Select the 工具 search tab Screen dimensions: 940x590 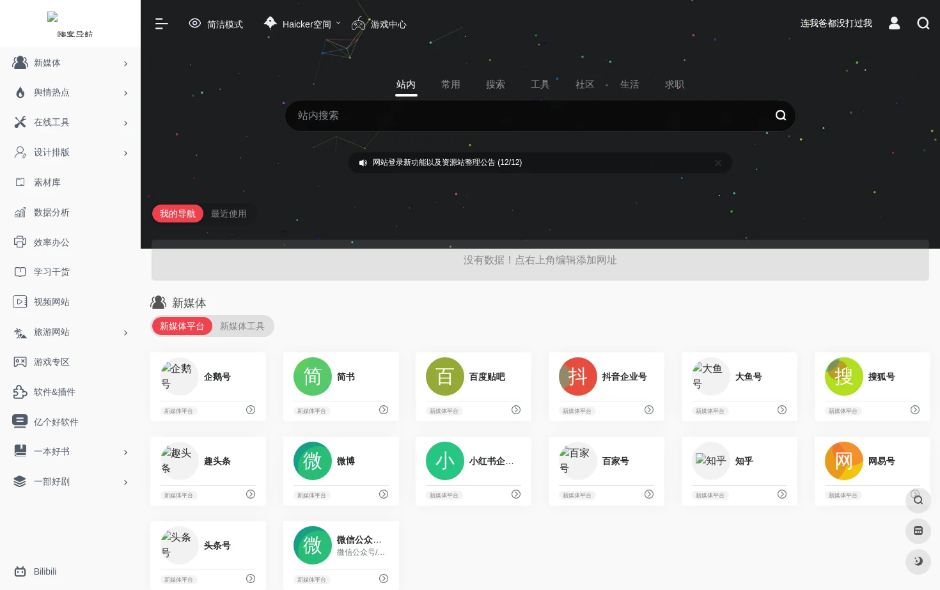tap(540, 84)
